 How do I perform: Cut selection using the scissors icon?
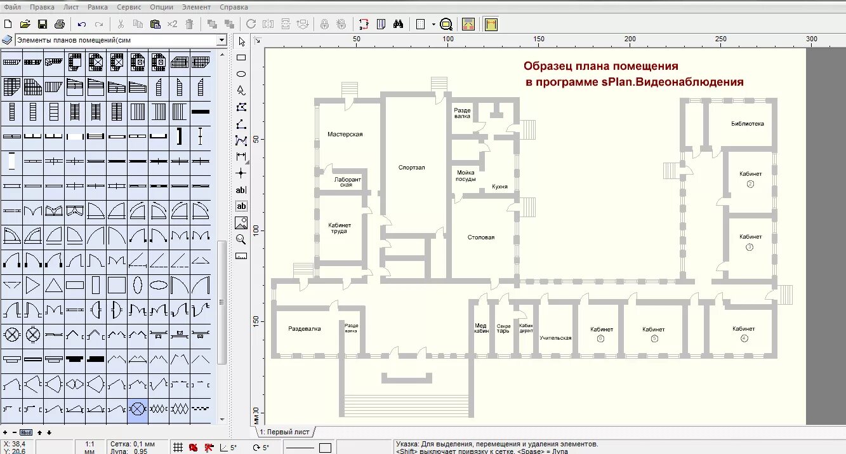[121, 24]
